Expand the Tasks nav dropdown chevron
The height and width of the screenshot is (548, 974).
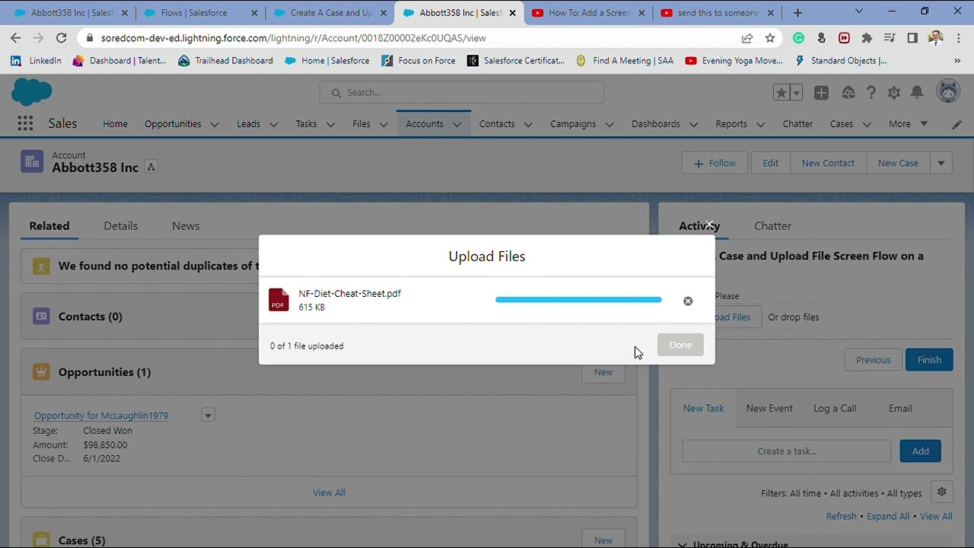click(x=330, y=124)
